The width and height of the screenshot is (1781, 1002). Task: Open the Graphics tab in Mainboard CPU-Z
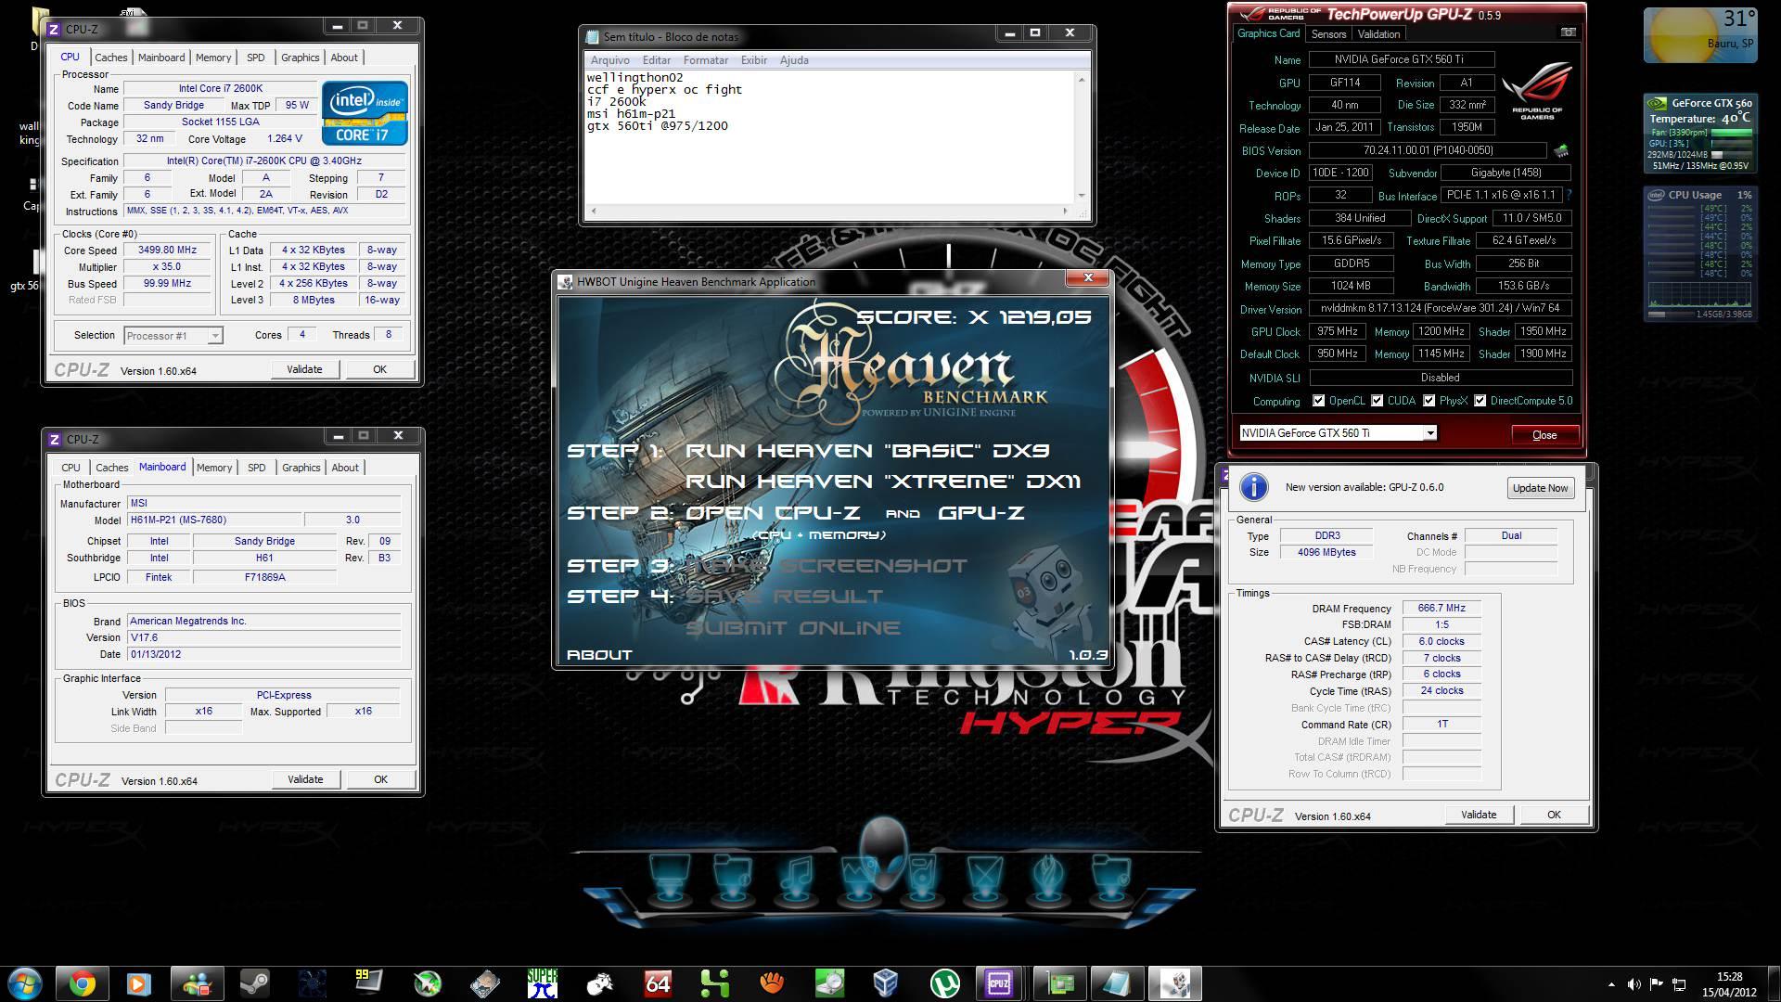coord(301,468)
